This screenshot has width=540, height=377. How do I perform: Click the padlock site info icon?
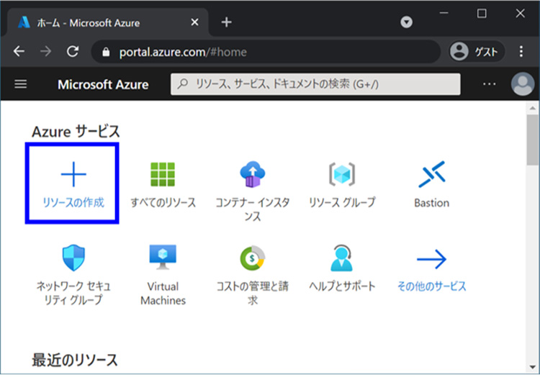[106, 52]
